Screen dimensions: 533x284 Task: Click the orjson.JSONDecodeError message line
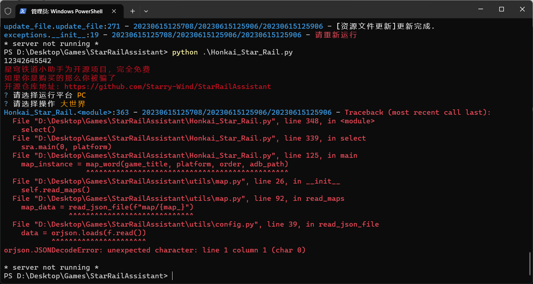click(x=155, y=250)
